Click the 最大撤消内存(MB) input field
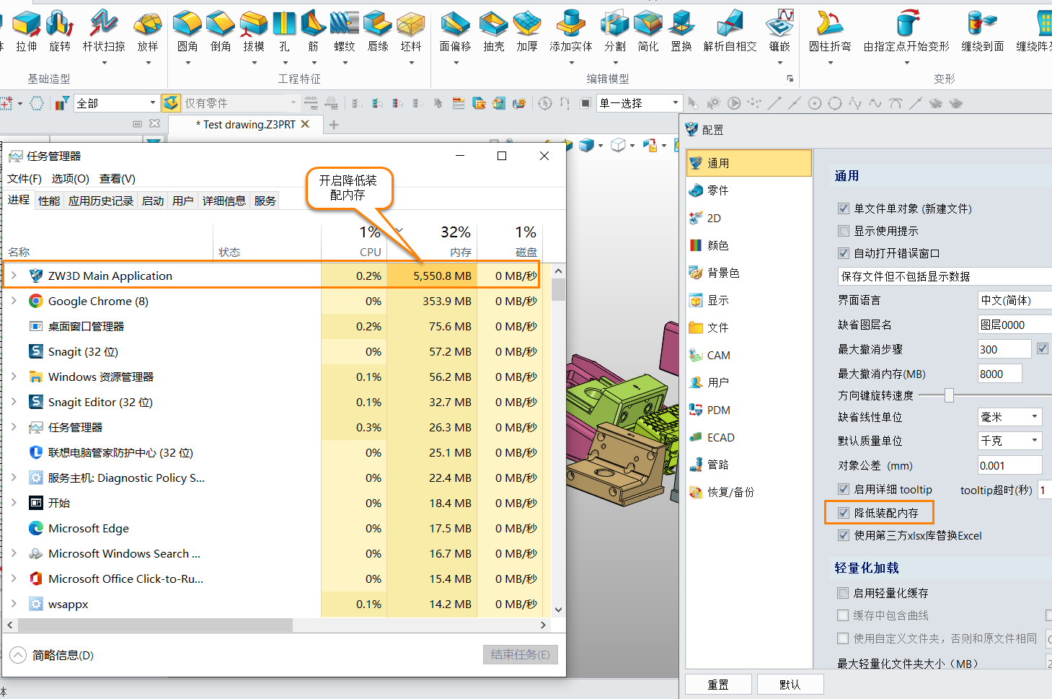 [x=999, y=374]
